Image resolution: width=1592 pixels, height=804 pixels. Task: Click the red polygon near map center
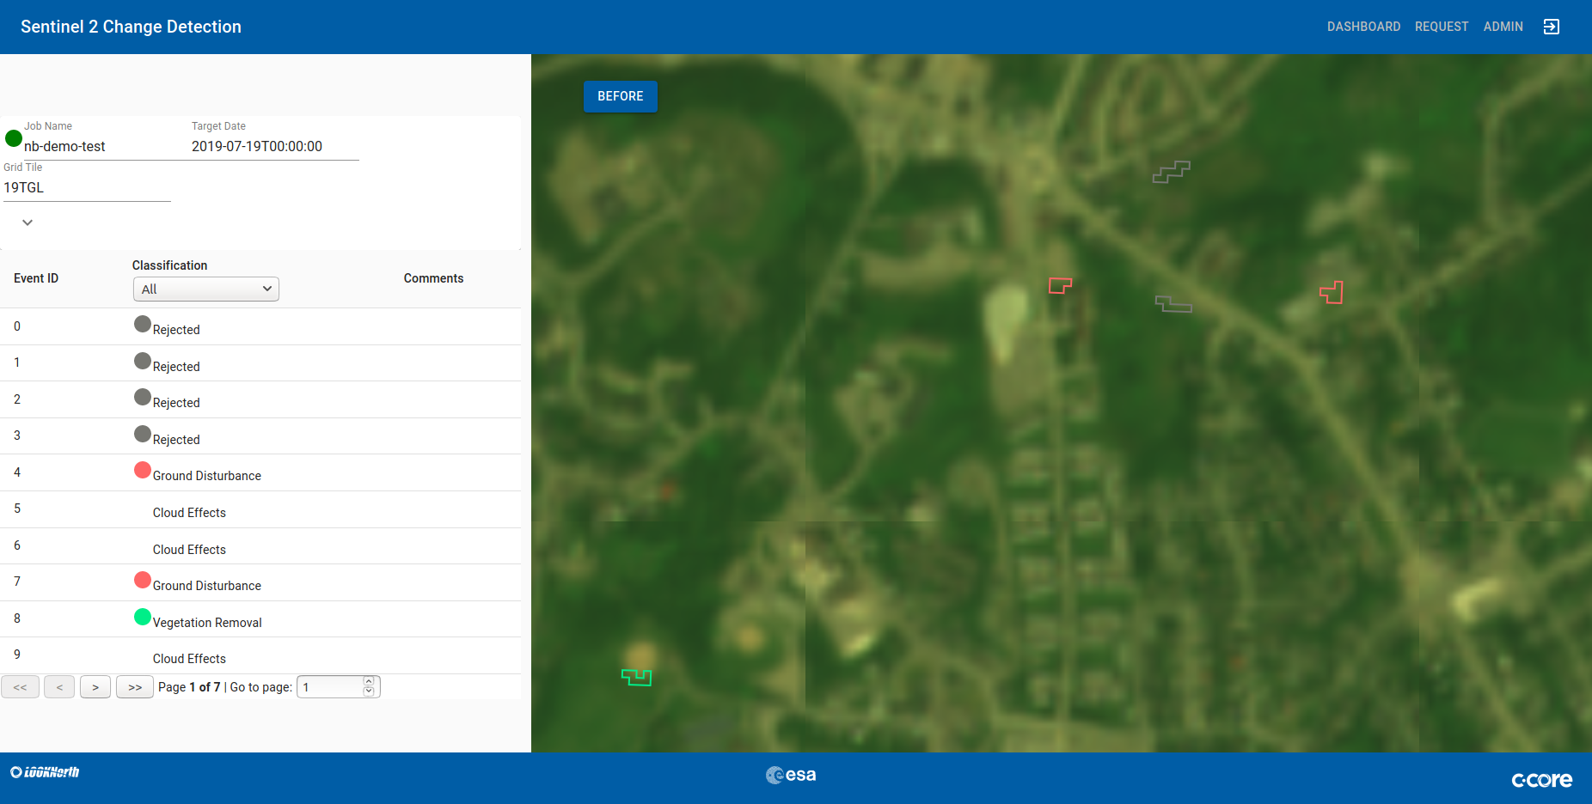pos(1060,285)
